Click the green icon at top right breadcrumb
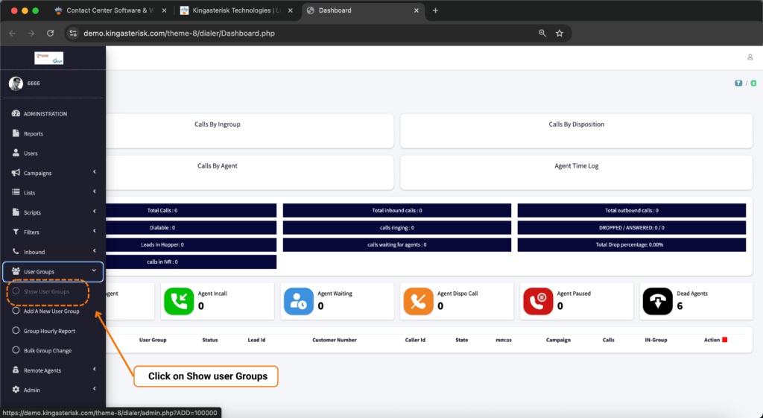763x418 pixels. pyautogui.click(x=753, y=83)
